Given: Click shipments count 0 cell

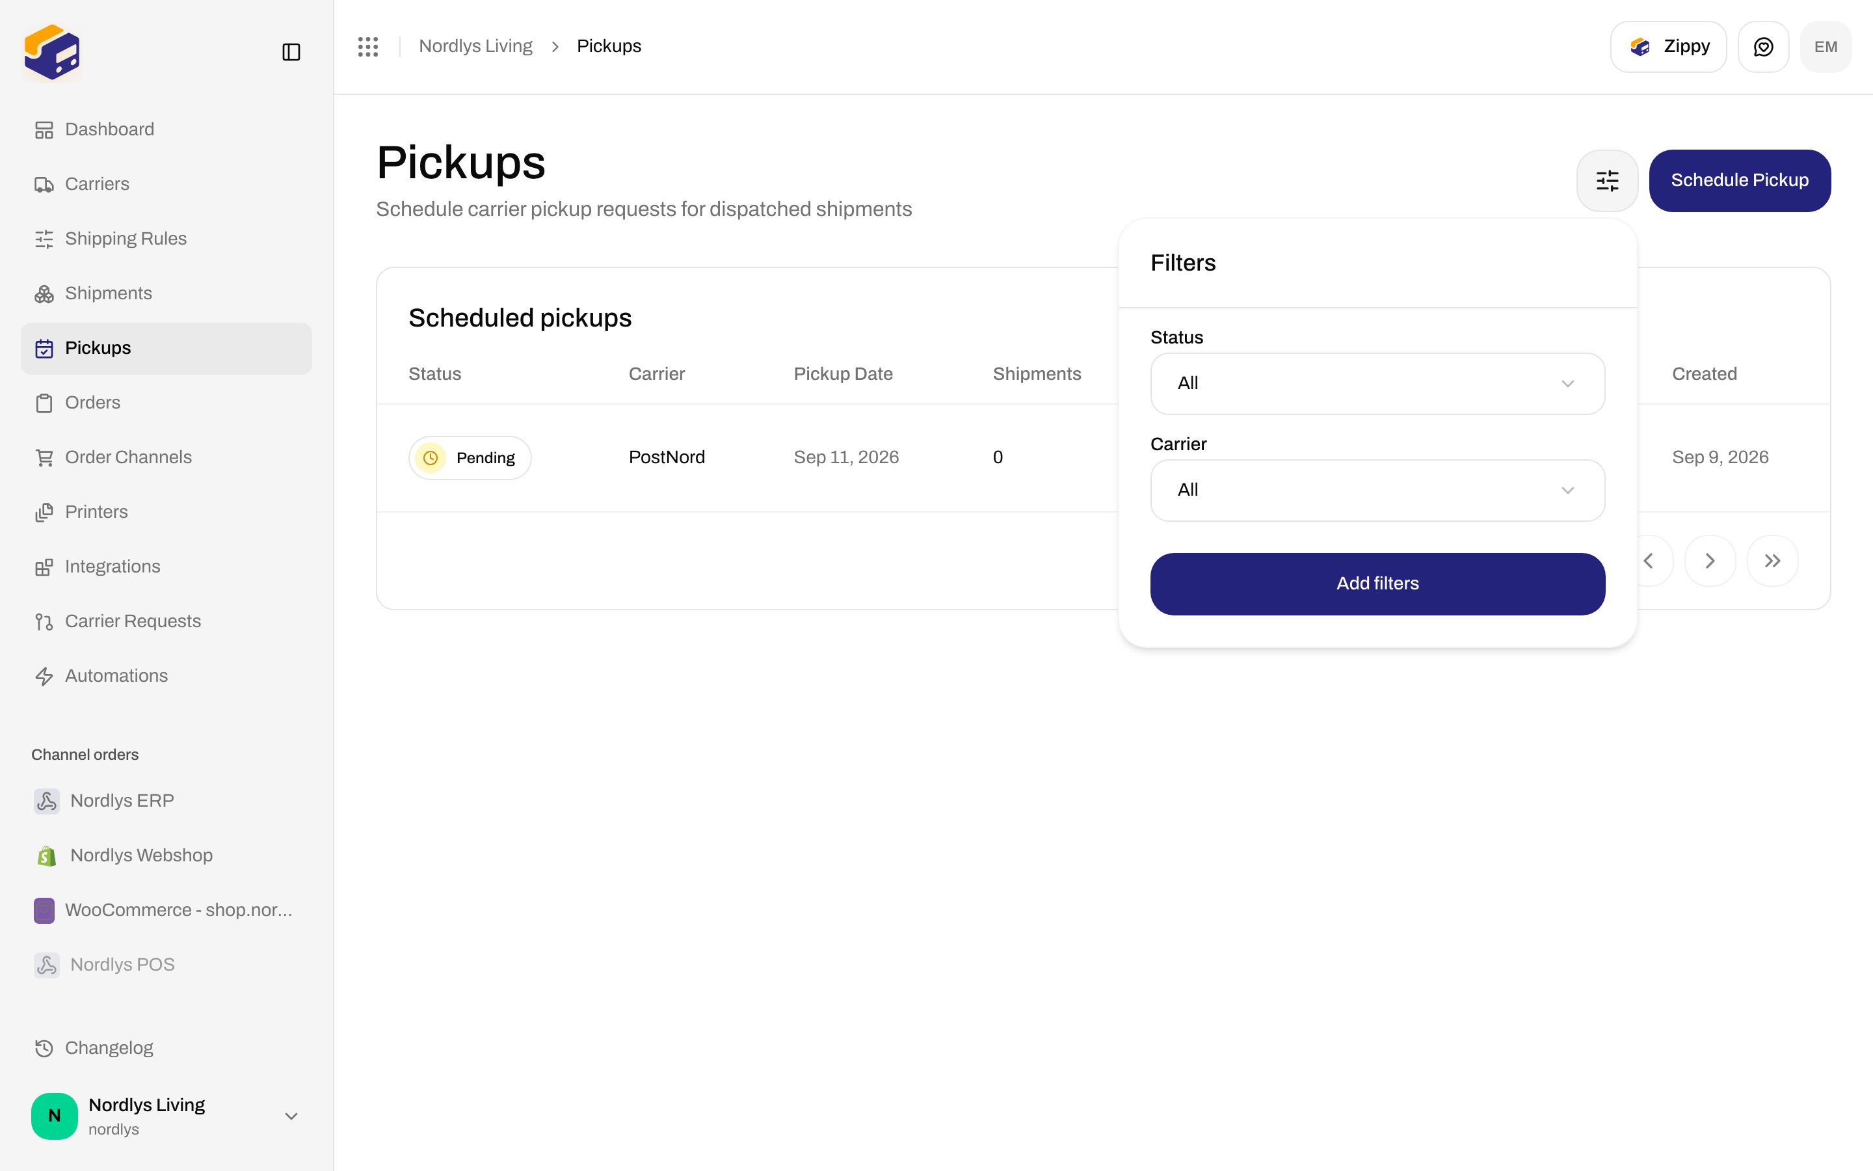Looking at the screenshot, I should (998, 458).
